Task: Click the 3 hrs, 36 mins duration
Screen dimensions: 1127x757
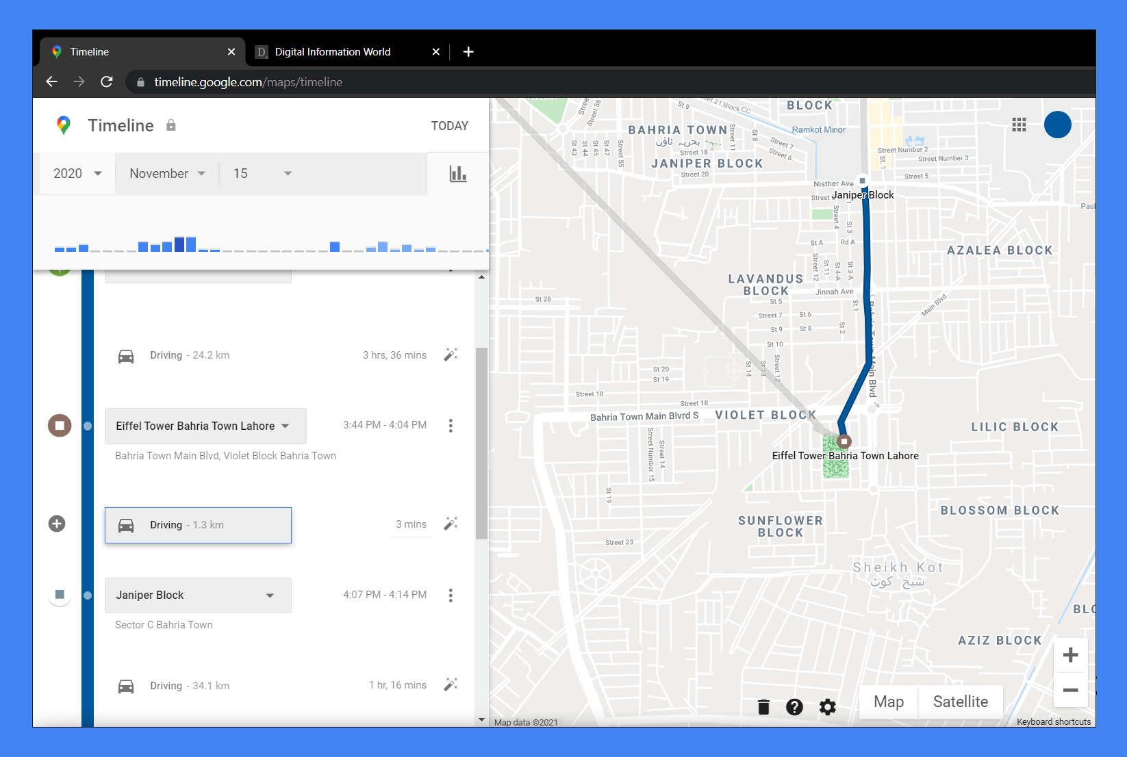Action: pyautogui.click(x=394, y=355)
